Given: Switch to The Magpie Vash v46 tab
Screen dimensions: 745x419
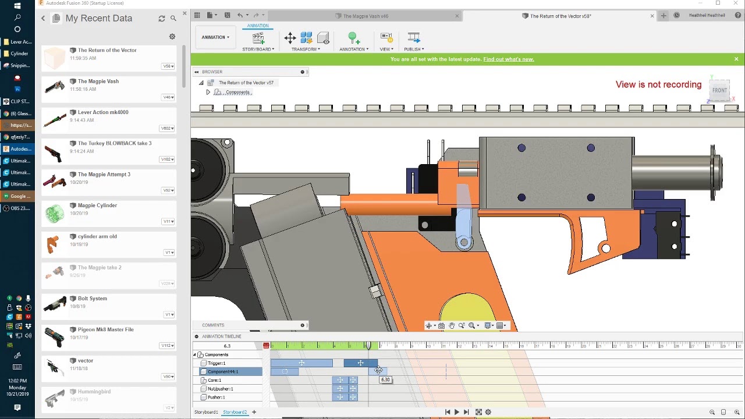Looking at the screenshot, I should [366, 16].
